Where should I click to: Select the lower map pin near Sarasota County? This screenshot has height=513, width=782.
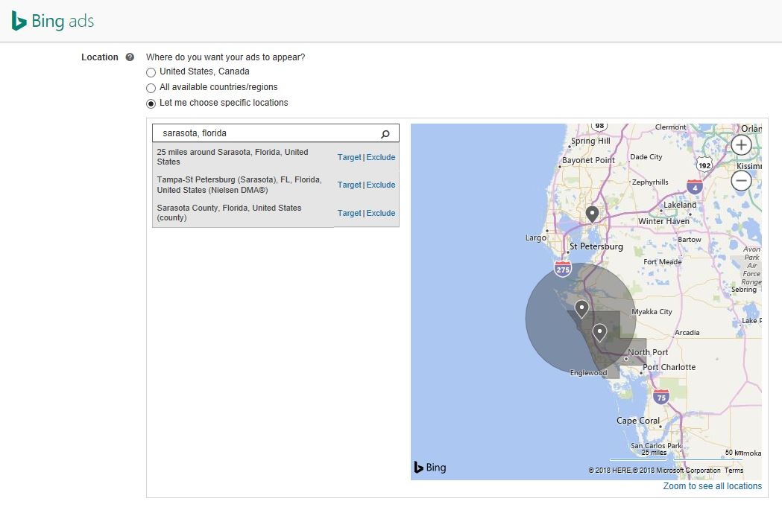point(599,332)
